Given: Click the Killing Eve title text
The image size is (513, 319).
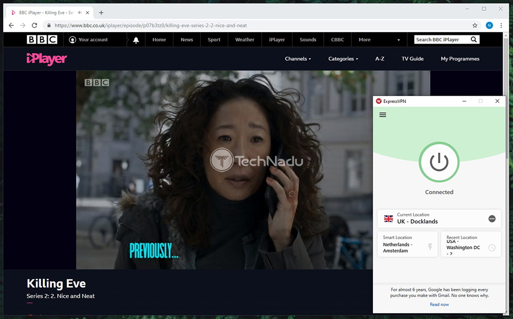Looking at the screenshot, I should [x=56, y=283].
